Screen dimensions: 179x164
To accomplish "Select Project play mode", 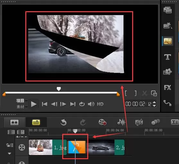I will click(x=20, y=101).
